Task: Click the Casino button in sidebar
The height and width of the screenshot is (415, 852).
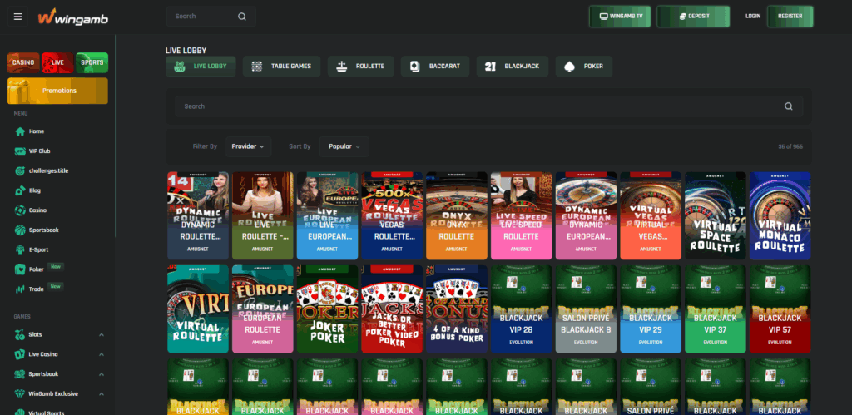Action: click(23, 62)
